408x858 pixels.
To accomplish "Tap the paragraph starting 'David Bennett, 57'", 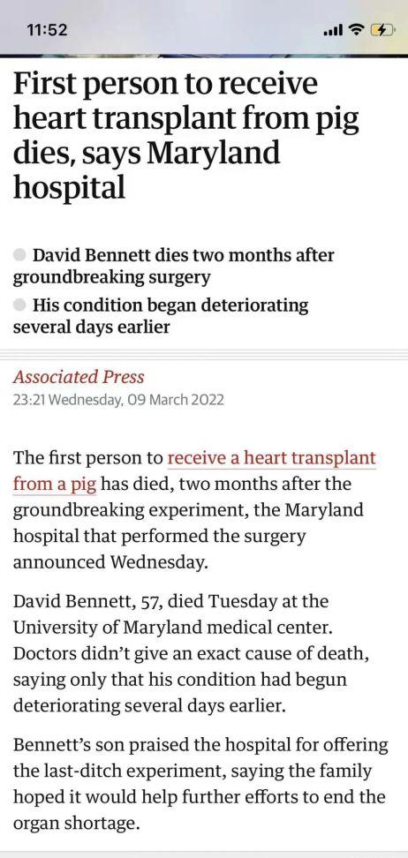I will [180, 653].
